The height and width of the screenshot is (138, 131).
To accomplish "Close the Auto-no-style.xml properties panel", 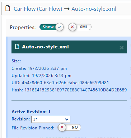I will coord(122,48).
